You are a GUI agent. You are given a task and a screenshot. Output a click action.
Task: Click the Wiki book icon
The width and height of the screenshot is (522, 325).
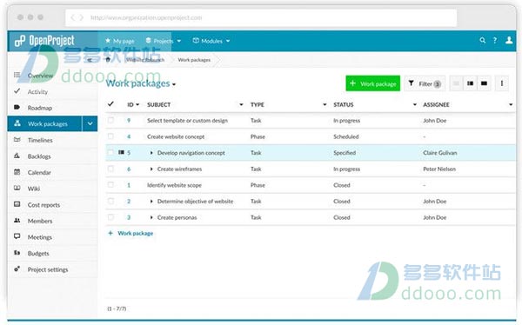pyautogui.click(x=17, y=188)
